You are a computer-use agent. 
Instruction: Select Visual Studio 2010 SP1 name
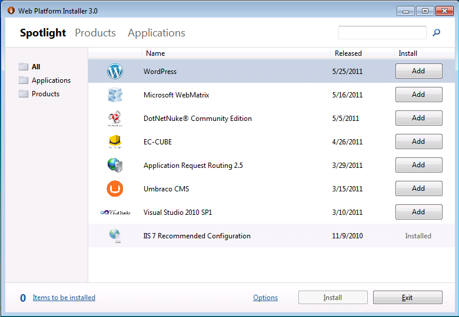point(178,212)
